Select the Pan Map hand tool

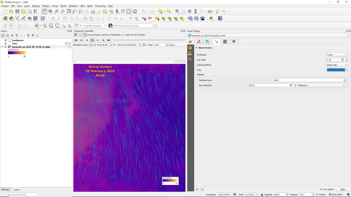44,11
